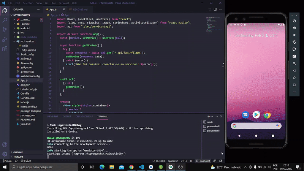Open the Search view in activity bar
304x171 pixels.
click(x=5, y=20)
